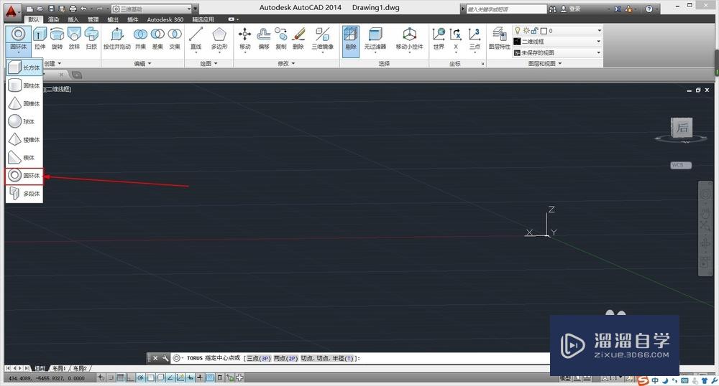Toggle ortho mode in status bar
This screenshot has width=719, height=386.
(130, 378)
